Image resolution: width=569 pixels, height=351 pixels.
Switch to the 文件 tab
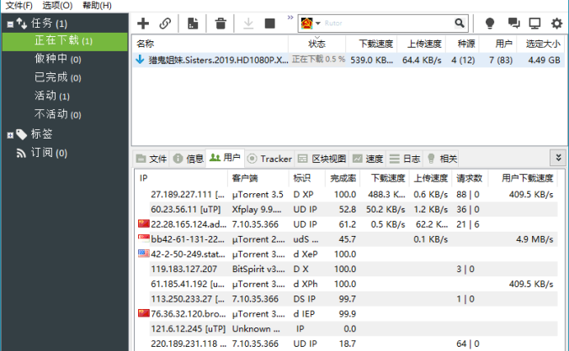152,159
